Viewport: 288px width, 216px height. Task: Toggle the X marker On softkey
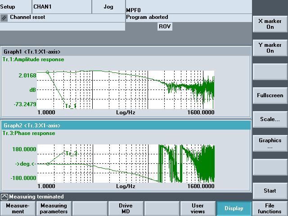pyautogui.click(x=270, y=24)
